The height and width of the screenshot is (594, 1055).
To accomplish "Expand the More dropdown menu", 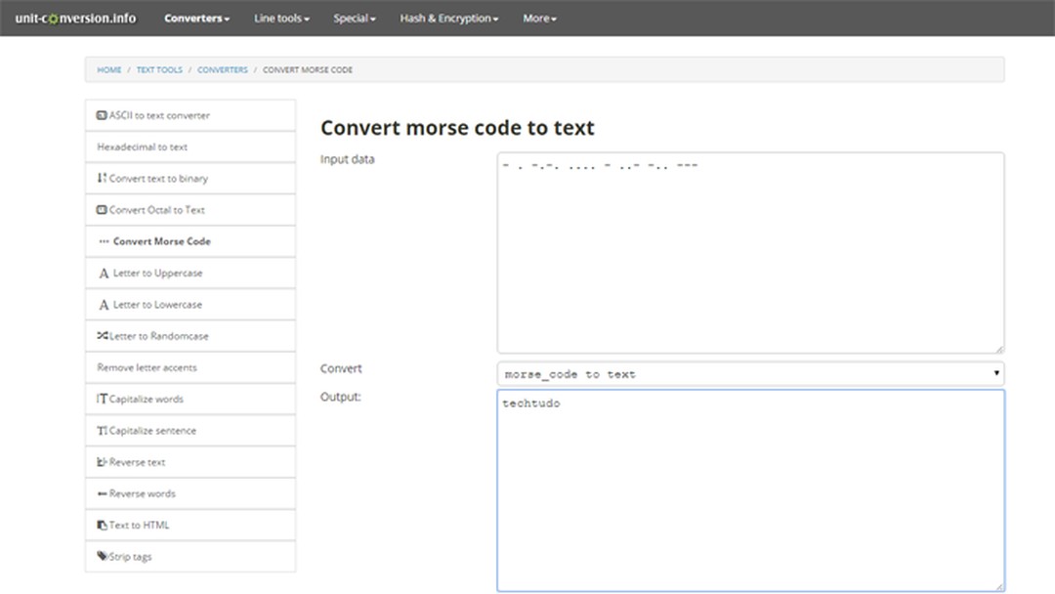I will (x=538, y=18).
